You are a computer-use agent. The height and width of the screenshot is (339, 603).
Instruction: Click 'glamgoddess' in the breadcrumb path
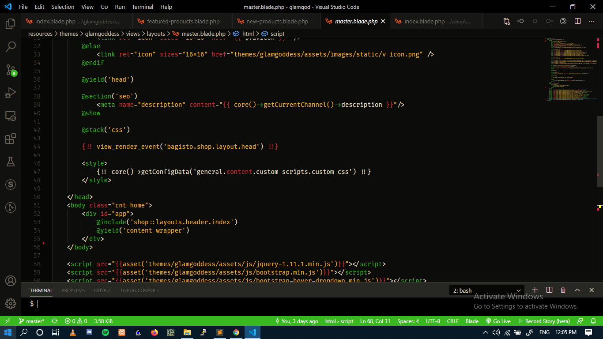(102, 34)
